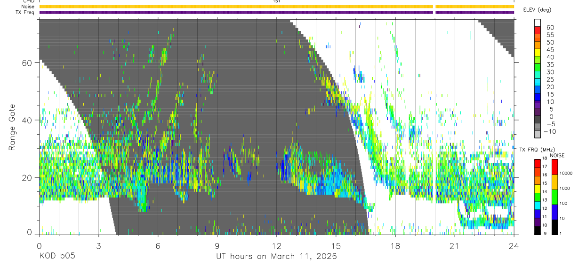
Task: Click the CPID value "151"
Action: (x=277, y=1)
